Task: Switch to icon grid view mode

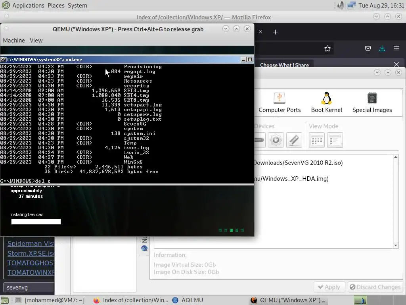Action: pos(317,140)
